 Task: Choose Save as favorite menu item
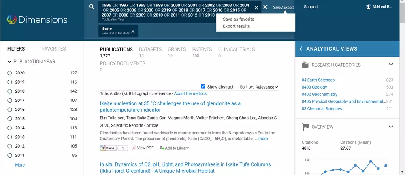[239, 19]
